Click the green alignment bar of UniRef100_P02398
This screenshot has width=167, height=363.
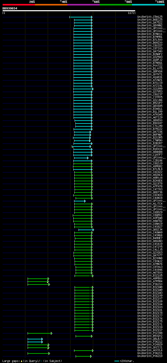click(x=40, y=333)
